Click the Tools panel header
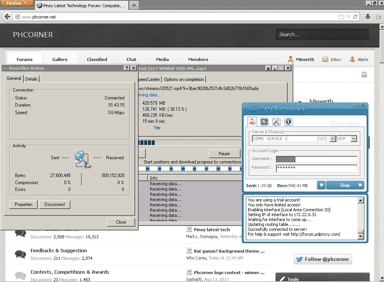 [x=322, y=277]
